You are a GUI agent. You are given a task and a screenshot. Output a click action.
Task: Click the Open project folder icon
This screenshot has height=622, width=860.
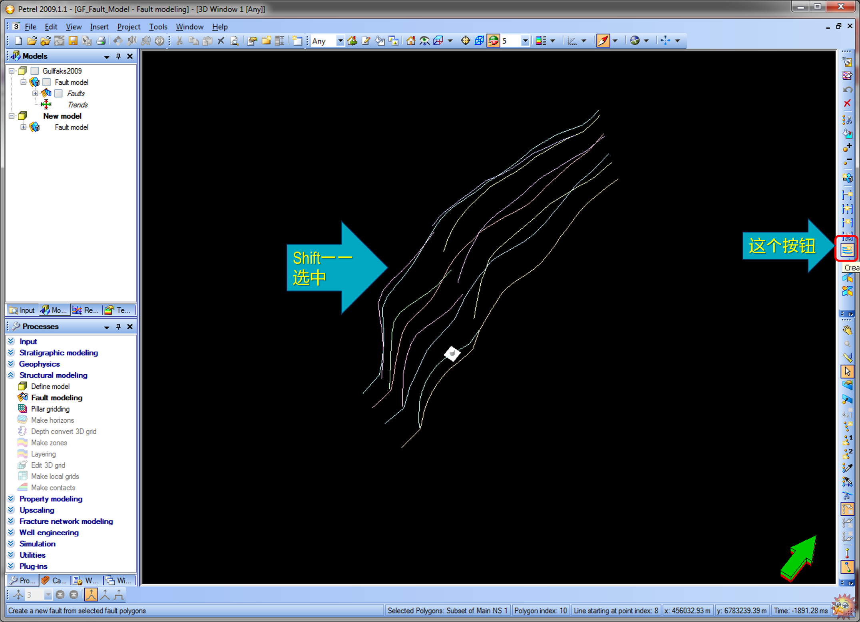[x=32, y=41]
